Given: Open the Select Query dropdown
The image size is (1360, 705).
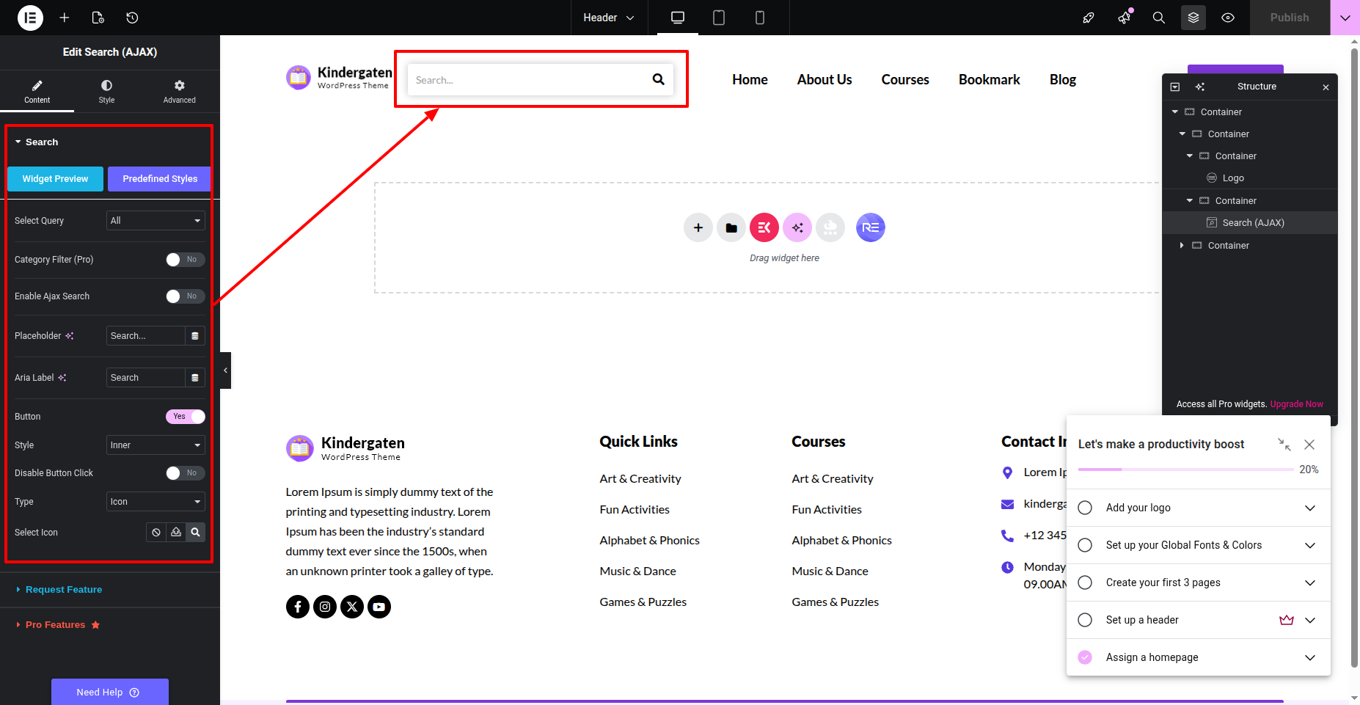Looking at the screenshot, I should tap(156, 221).
